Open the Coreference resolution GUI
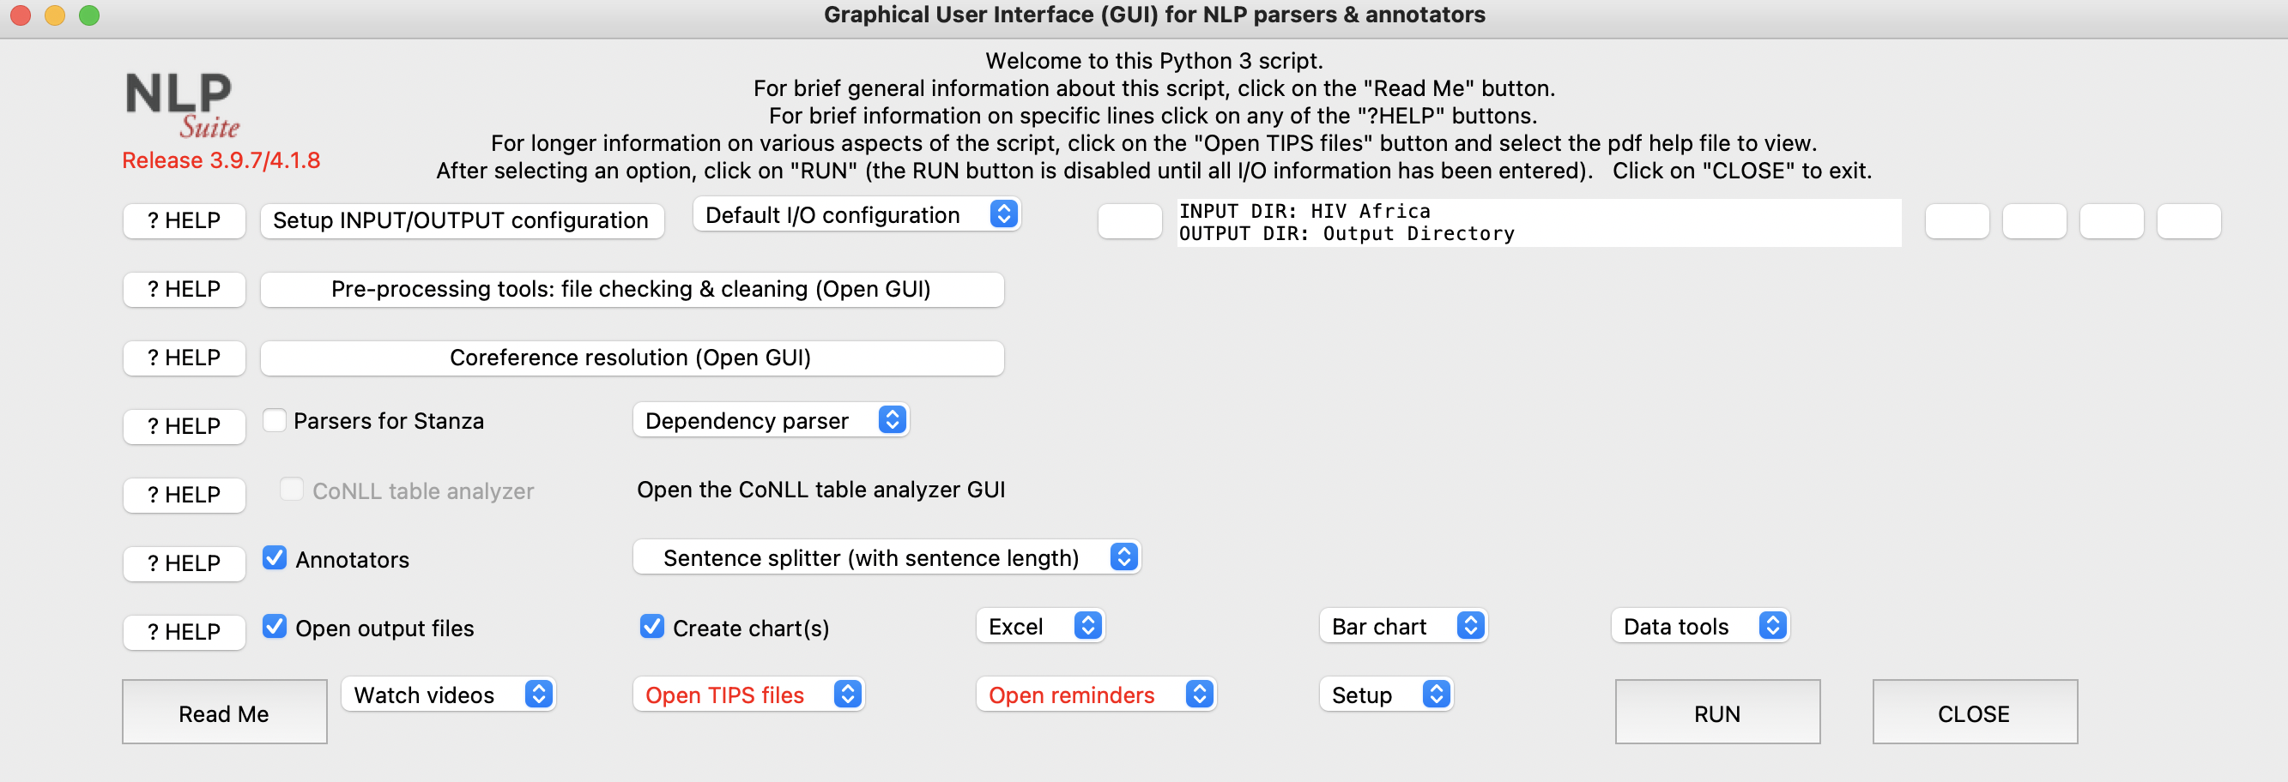This screenshot has width=2288, height=782. click(631, 358)
